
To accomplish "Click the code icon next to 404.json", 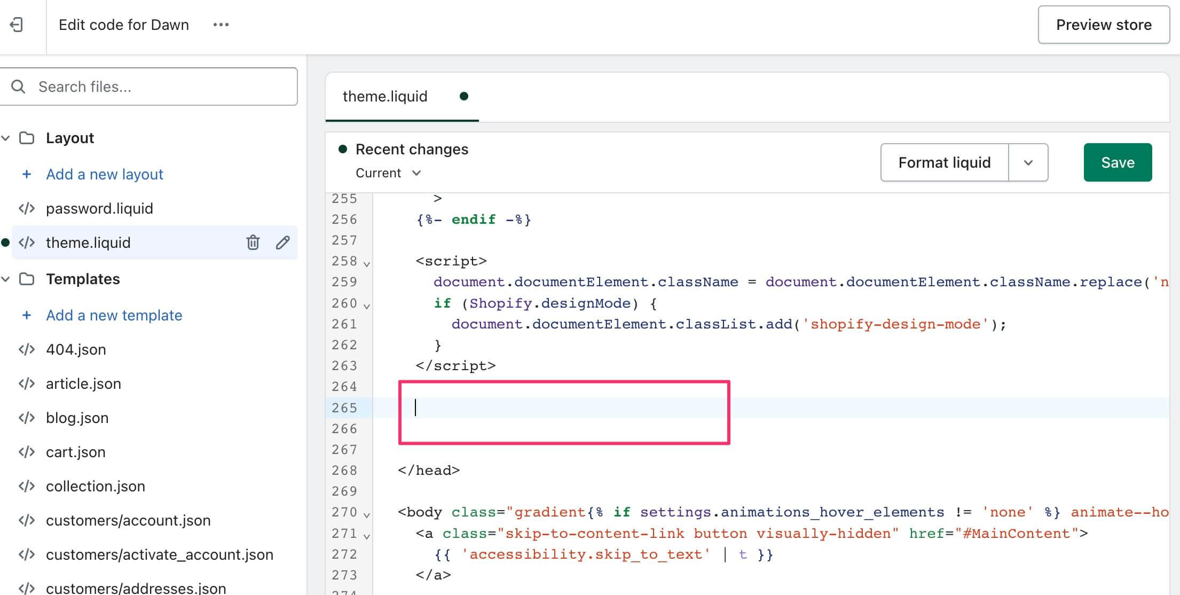I will click(27, 349).
